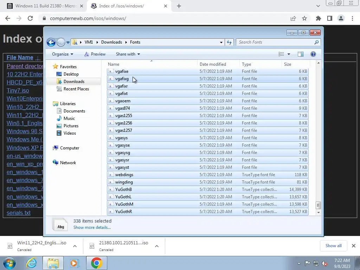Viewport: 360px width, 270px height.
Task: Open Explorer help icon
Action: [x=313, y=54]
